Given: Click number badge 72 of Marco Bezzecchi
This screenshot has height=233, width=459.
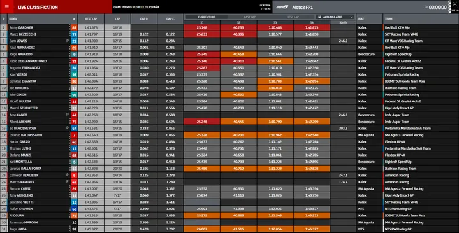Looking at the screenshot, I should 74,34.
